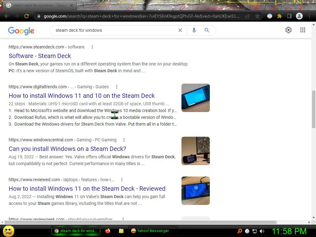The image size is (316, 237).
Task: Launch Firefox from the taskbar
Action: (108, 231)
